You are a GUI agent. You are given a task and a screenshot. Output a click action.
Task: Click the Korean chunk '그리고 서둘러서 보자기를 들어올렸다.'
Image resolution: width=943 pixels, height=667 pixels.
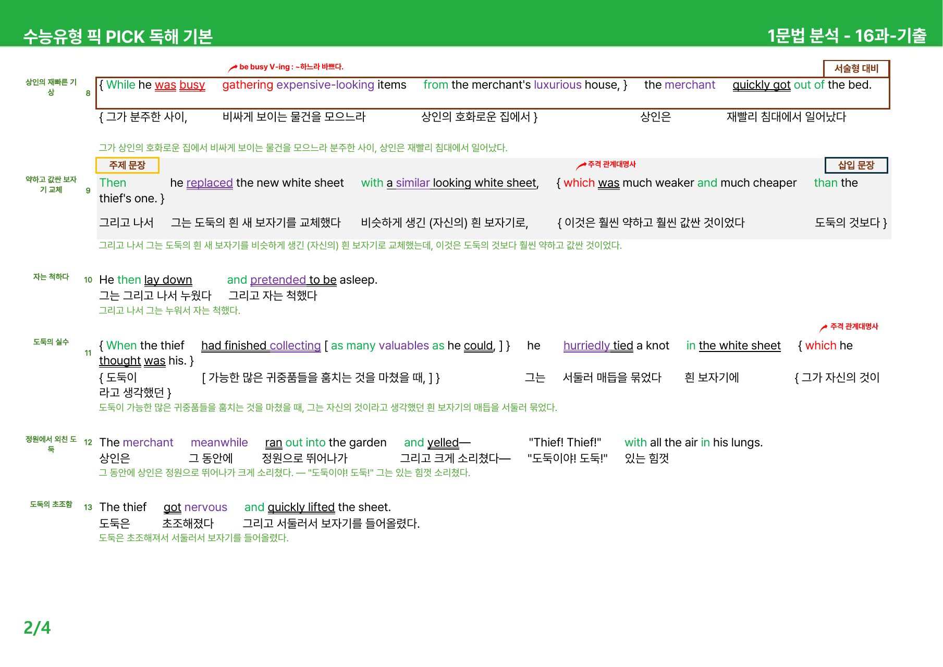click(x=332, y=524)
